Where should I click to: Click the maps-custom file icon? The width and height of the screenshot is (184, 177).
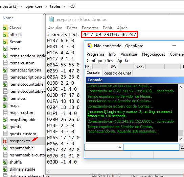point(5,113)
